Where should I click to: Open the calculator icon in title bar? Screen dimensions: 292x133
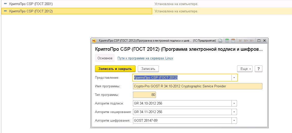pos(227,41)
